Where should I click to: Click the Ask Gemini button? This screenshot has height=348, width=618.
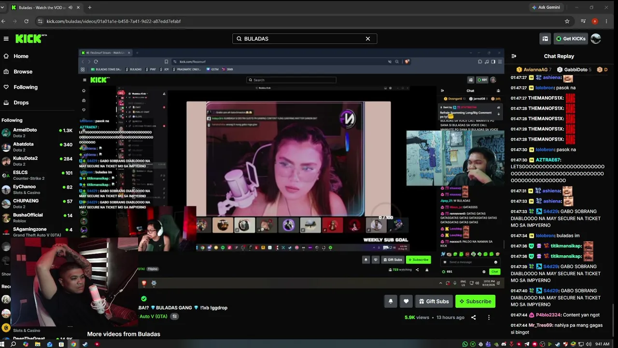click(546, 7)
